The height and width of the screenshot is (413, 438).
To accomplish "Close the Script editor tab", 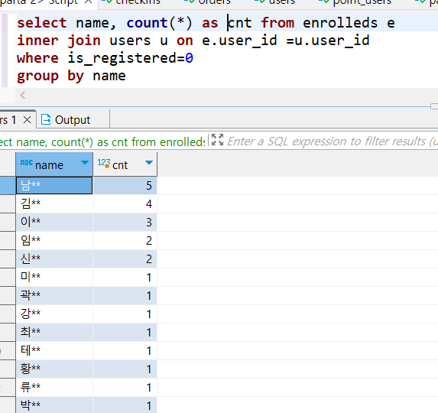I will coord(88,2).
